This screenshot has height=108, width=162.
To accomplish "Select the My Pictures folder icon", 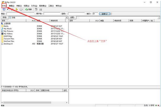I will pos(2,31).
